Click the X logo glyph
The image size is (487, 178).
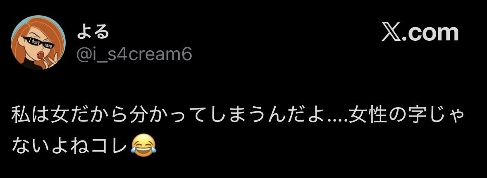[x=392, y=33]
